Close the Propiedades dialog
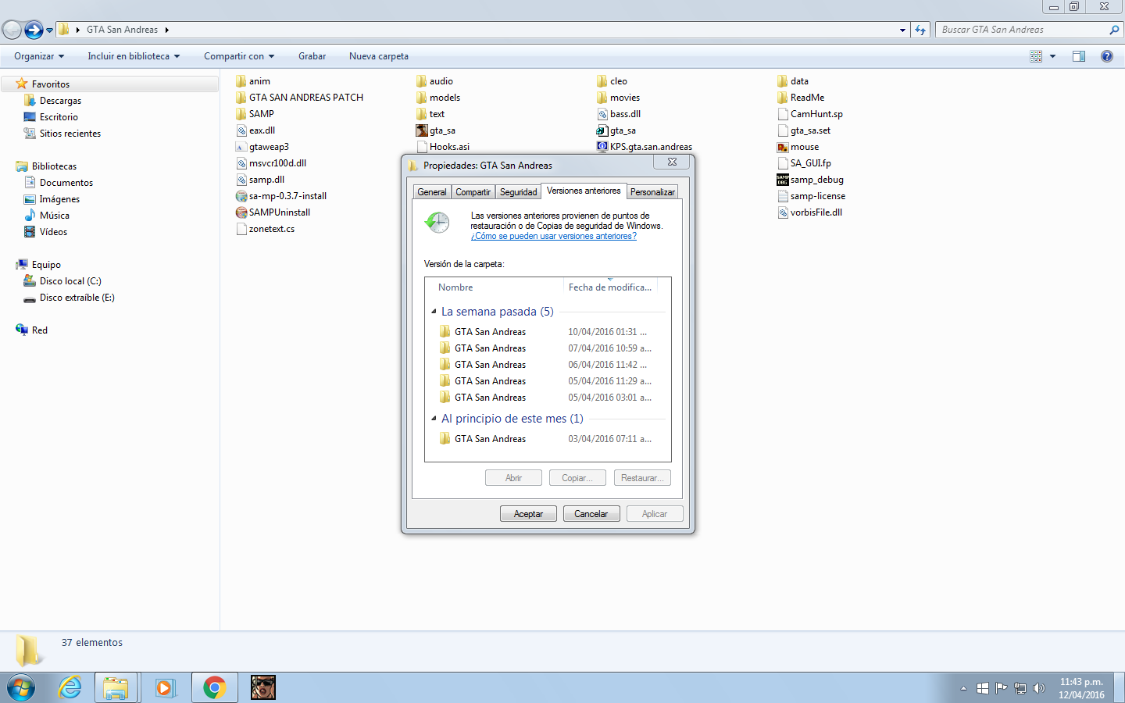The width and height of the screenshot is (1125, 703). point(672,162)
